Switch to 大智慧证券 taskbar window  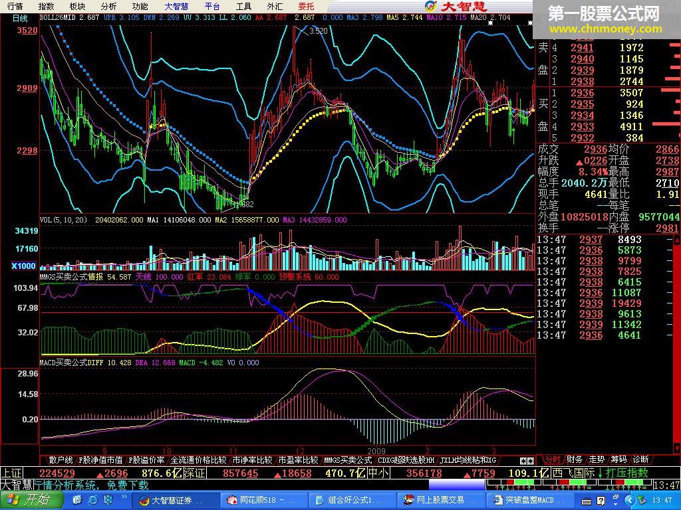174,501
